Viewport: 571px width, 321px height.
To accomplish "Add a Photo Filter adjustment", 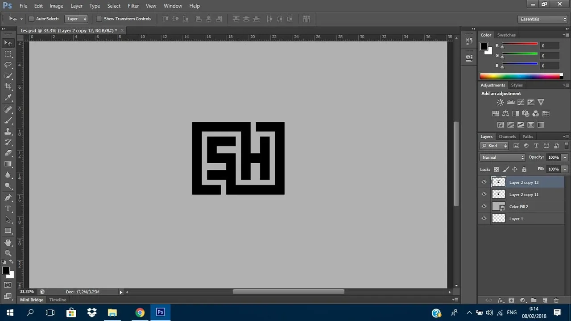I will (x=525, y=114).
